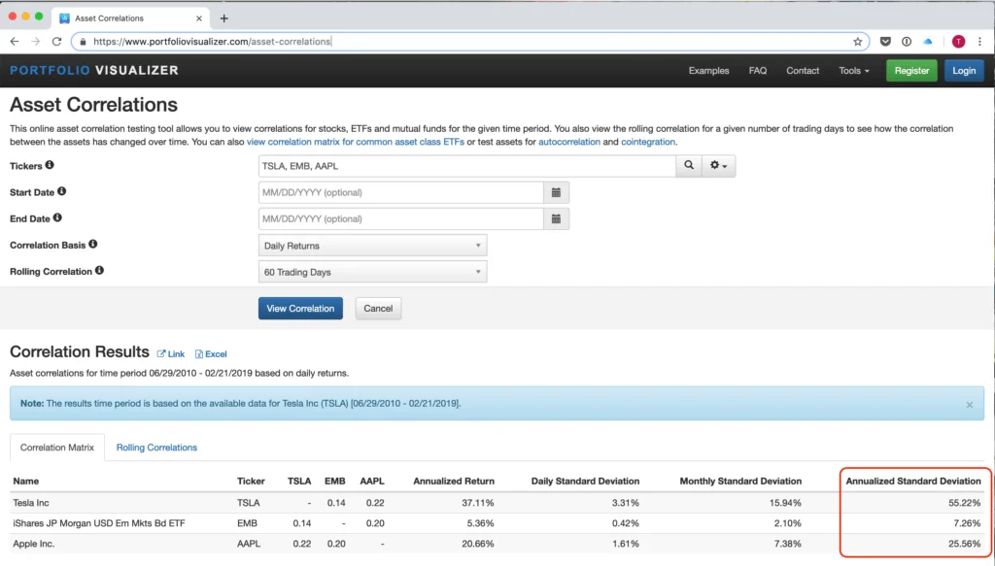Click the Portfolio Visualizer logo
The width and height of the screenshot is (995, 566).
click(x=94, y=70)
